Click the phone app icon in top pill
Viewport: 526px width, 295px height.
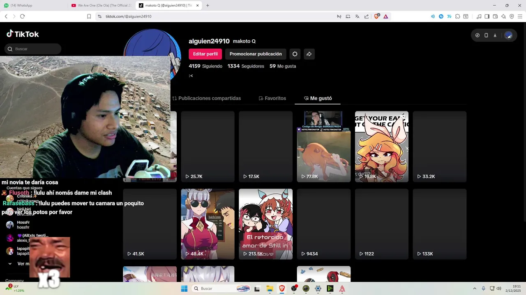tap(486, 35)
